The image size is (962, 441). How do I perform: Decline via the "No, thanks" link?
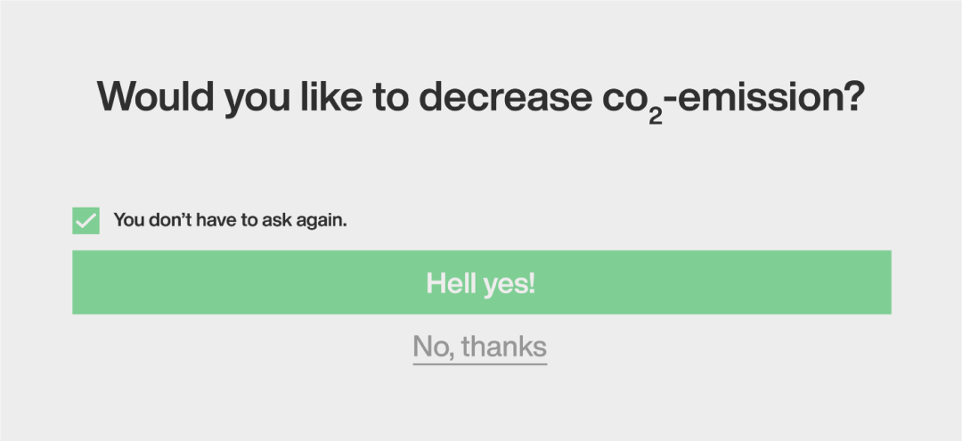(479, 347)
